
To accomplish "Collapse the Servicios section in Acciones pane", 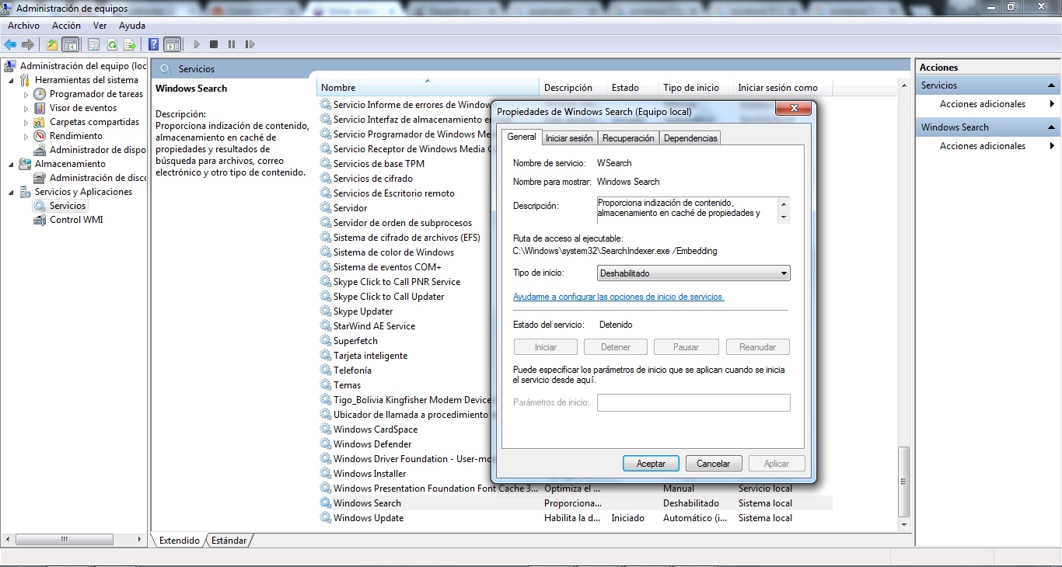I will pos(1051,85).
